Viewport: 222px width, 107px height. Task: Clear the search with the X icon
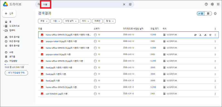(124, 4)
